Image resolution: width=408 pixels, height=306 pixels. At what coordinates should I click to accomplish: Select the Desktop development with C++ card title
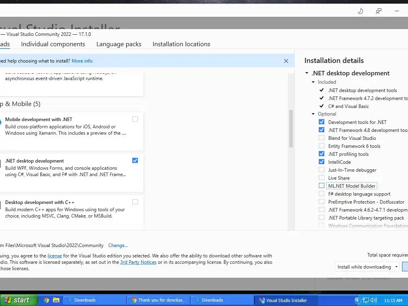point(40,202)
